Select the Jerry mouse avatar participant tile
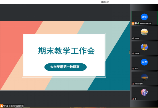Viewport: 158px width, 108px height. tap(144, 48)
